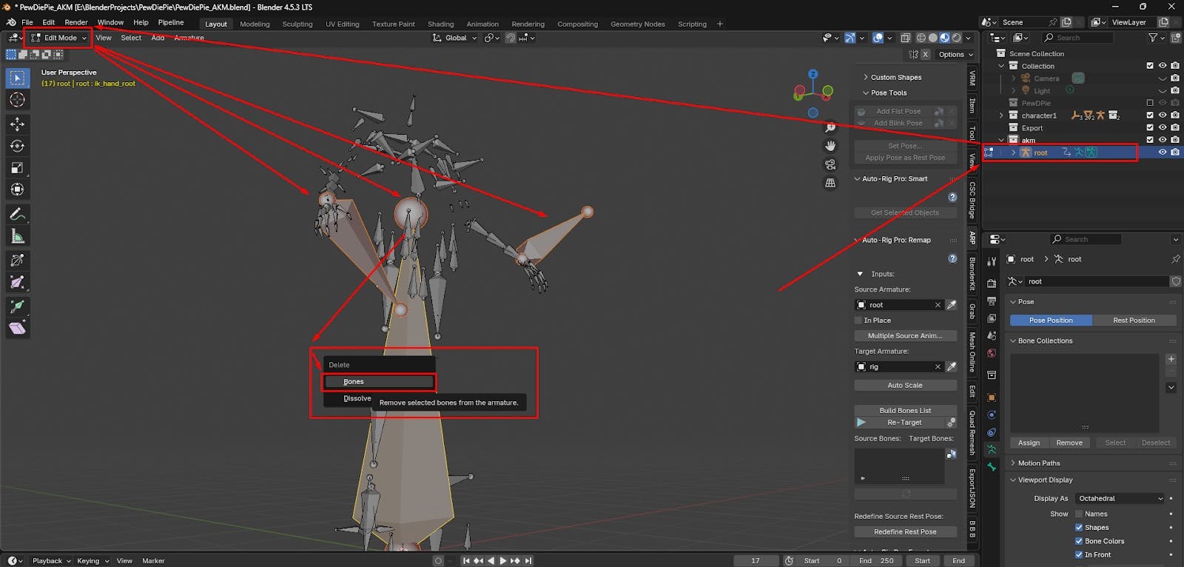1184x567 pixels.
Task: Open the Display As Octahedral dropdown
Action: 1120,498
